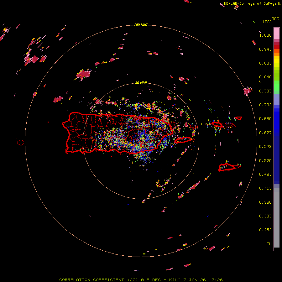Select the 0.680 scale value
The image size is (282, 282).
pos(265,119)
